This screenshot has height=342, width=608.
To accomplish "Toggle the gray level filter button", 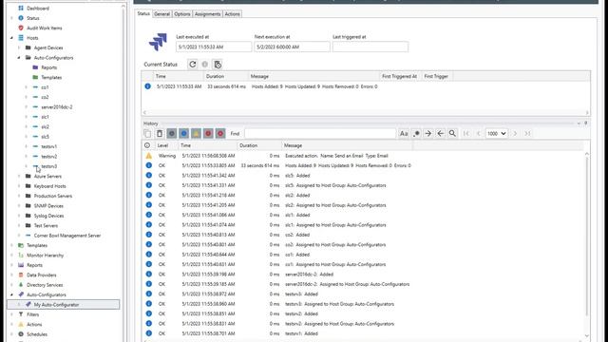I will point(172,133).
